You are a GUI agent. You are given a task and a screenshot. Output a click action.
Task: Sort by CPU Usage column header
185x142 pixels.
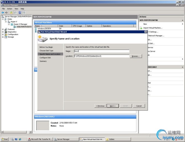tap(79, 26)
